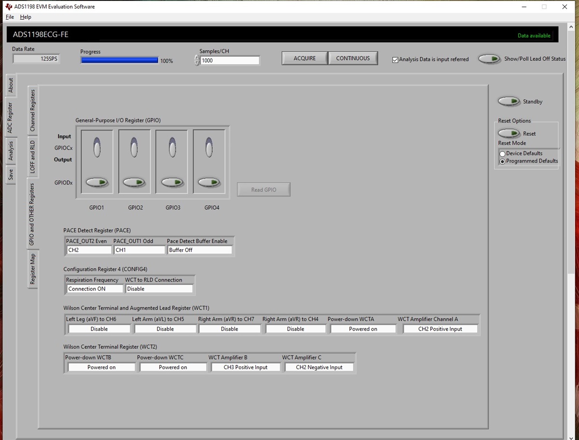Open the Register Map sub-tab

[x=32, y=269]
